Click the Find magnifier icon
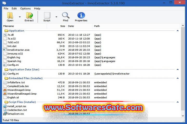 click(66, 16)
